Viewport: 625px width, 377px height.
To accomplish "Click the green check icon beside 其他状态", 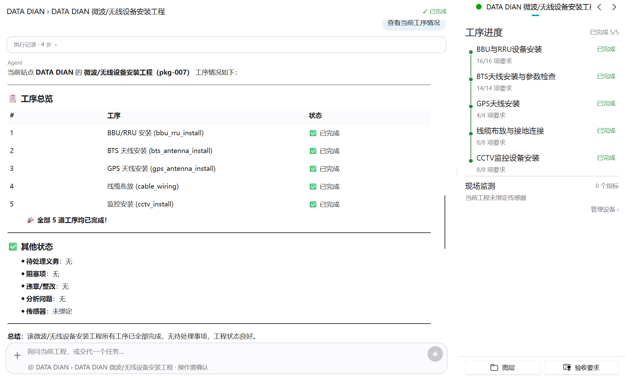I will pos(13,247).
